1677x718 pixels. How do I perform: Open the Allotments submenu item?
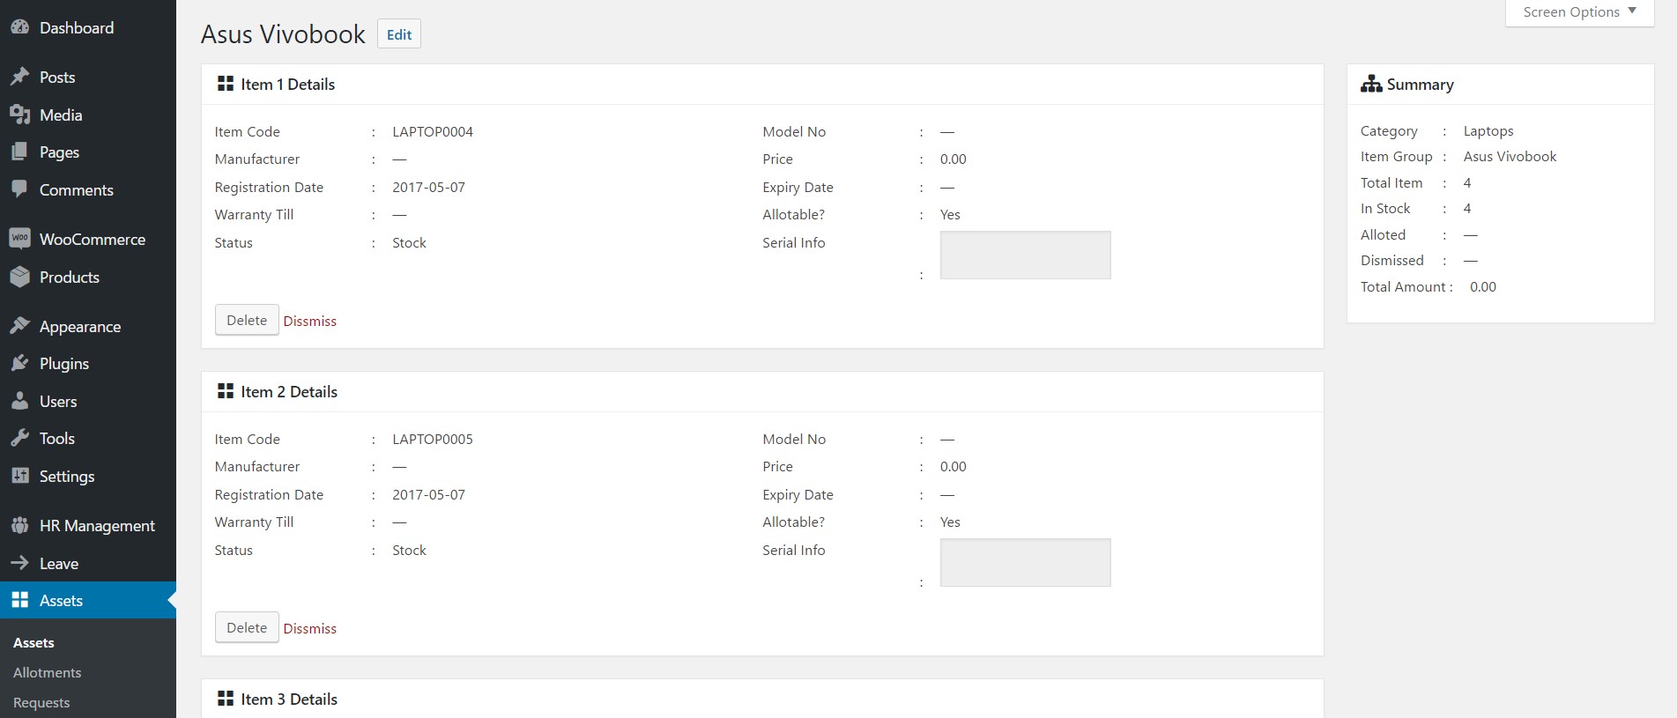click(x=48, y=672)
